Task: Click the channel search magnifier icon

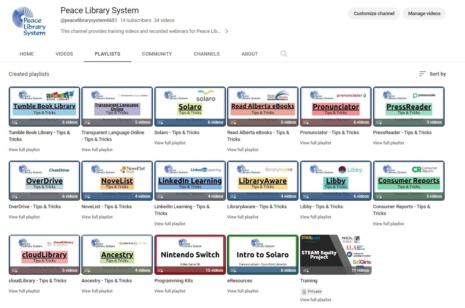Action: click(283, 54)
